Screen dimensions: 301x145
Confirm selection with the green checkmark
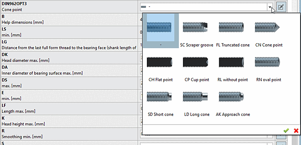(286, 131)
